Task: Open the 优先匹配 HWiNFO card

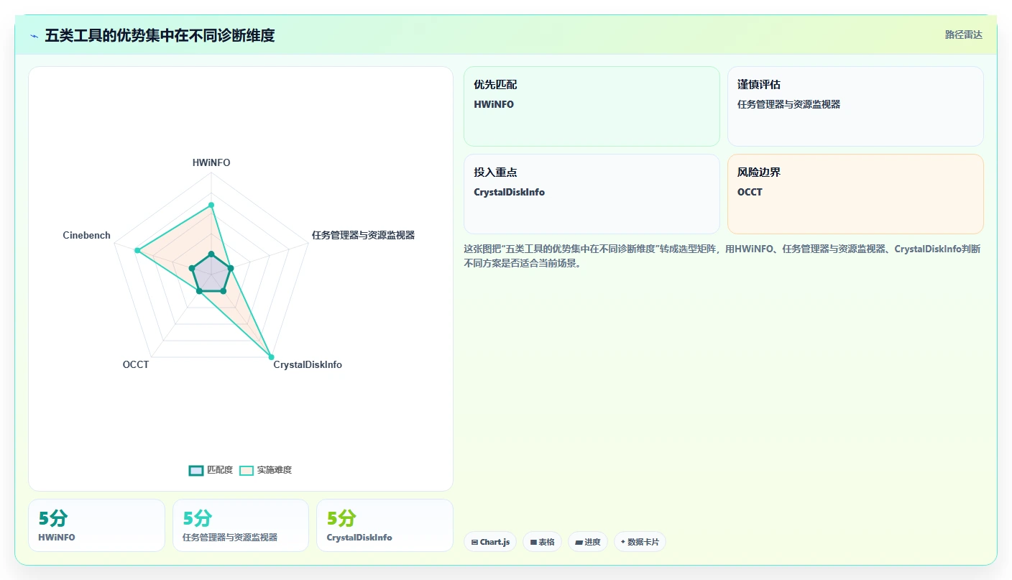Action: pos(592,106)
